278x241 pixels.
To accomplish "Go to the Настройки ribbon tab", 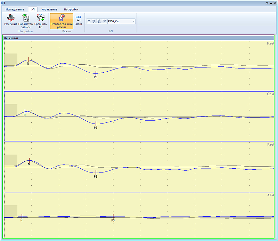I will click(71, 9).
